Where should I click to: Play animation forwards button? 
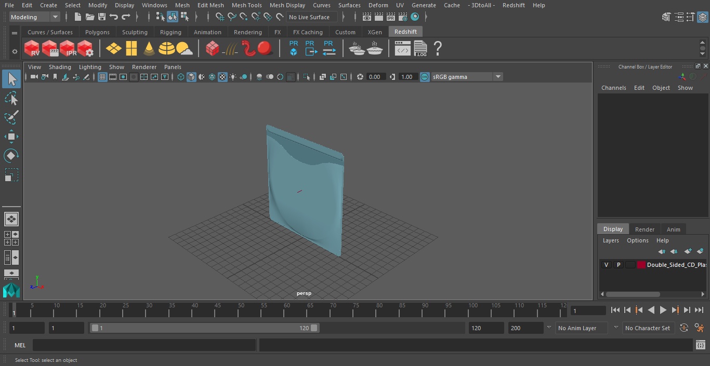point(663,310)
